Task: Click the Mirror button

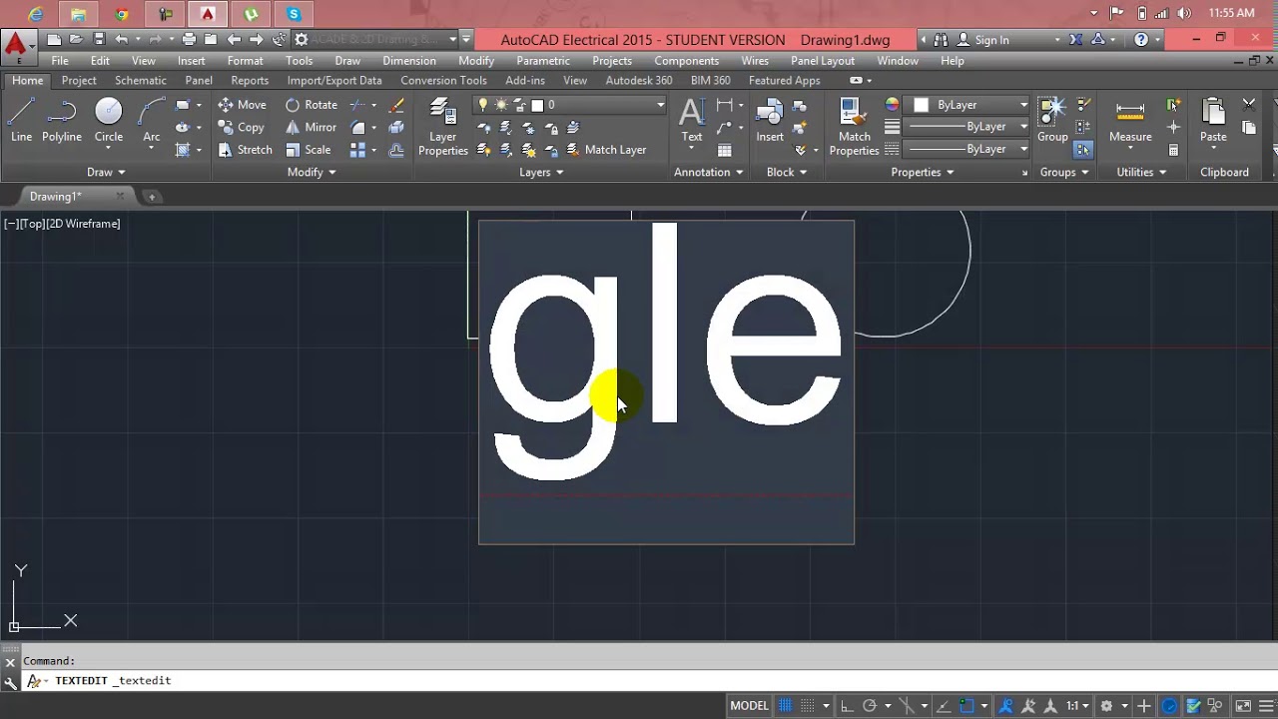Action: point(312,128)
